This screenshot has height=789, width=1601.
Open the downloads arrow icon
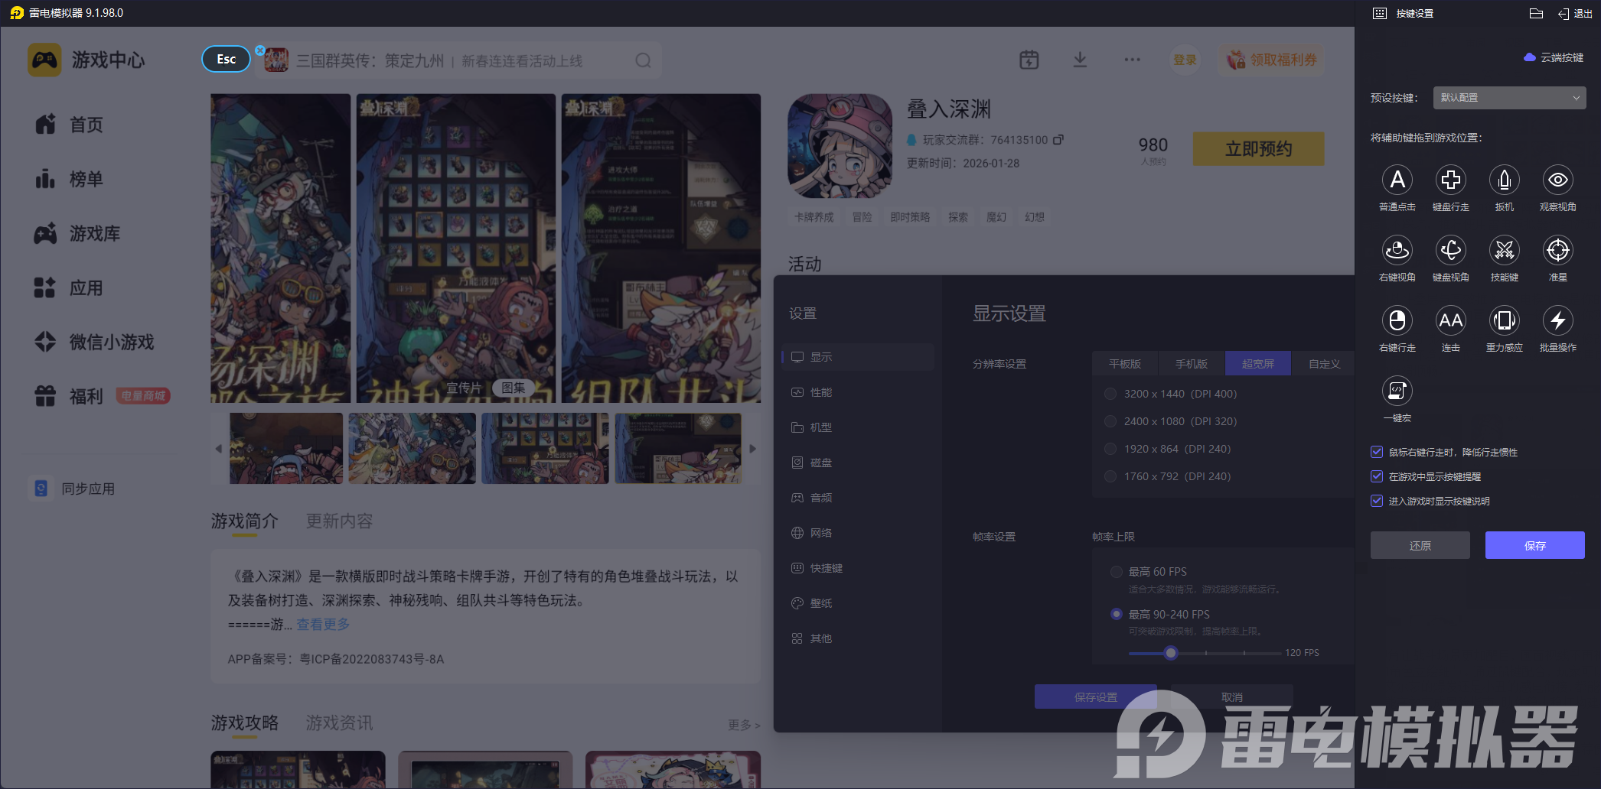[1080, 60]
